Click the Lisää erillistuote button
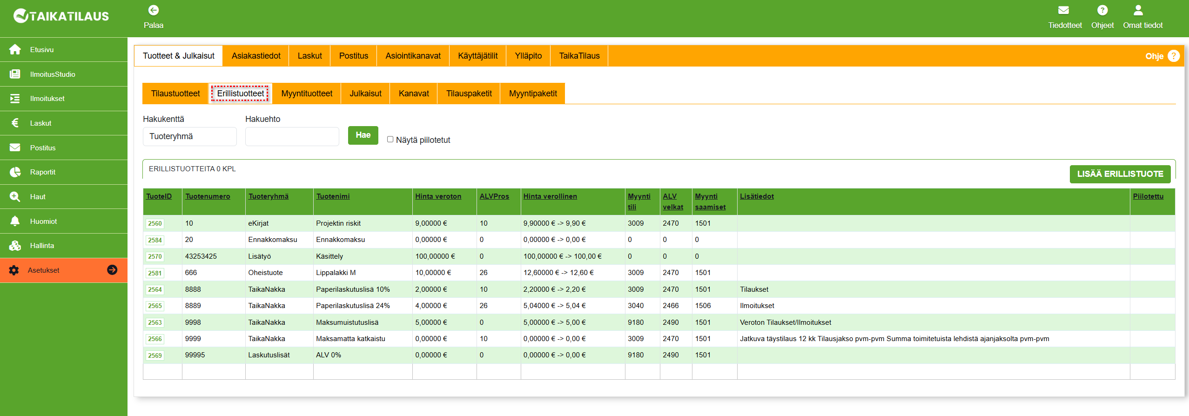1189x416 pixels. click(x=1120, y=174)
